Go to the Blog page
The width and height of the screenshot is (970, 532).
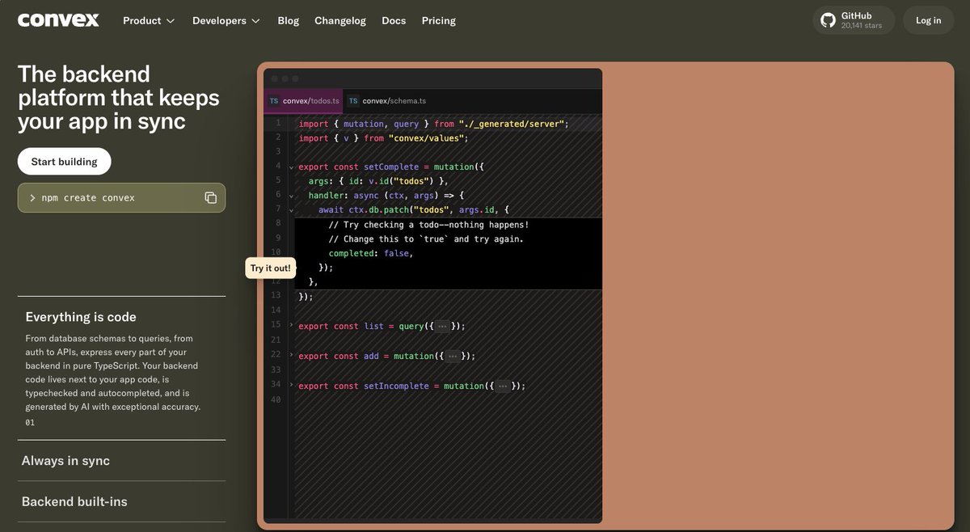coord(288,20)
